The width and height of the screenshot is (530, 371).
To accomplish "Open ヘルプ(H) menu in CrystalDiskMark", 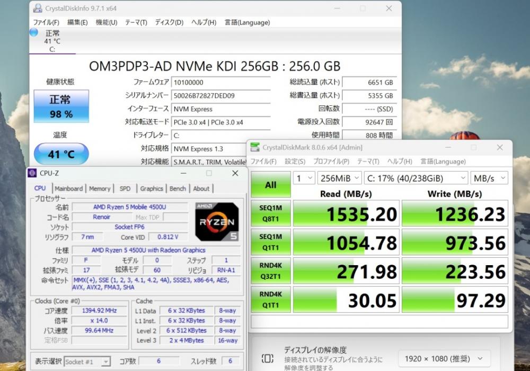I will pos(400,162).
